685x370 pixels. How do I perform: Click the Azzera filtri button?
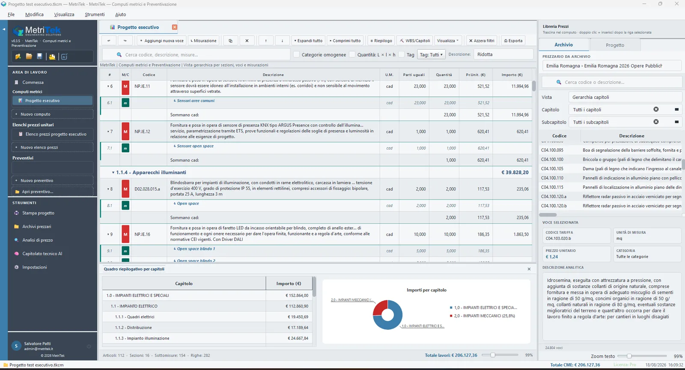(x=482, y=41)
